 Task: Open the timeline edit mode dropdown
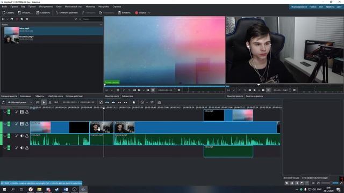20,102
